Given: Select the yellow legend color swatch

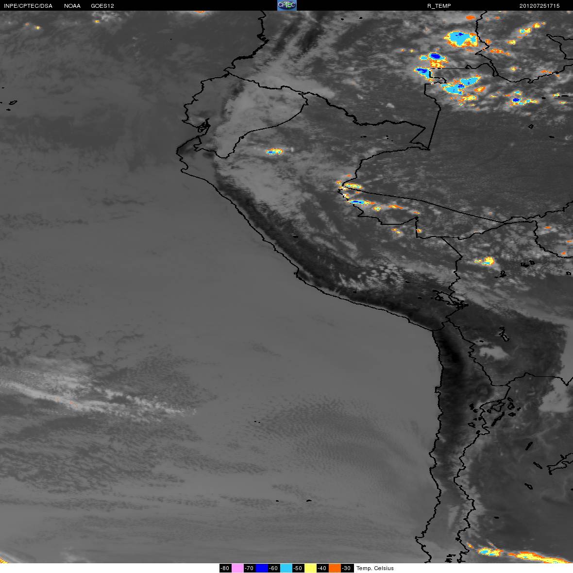Looking at the screenshot, I should (310, 568).
